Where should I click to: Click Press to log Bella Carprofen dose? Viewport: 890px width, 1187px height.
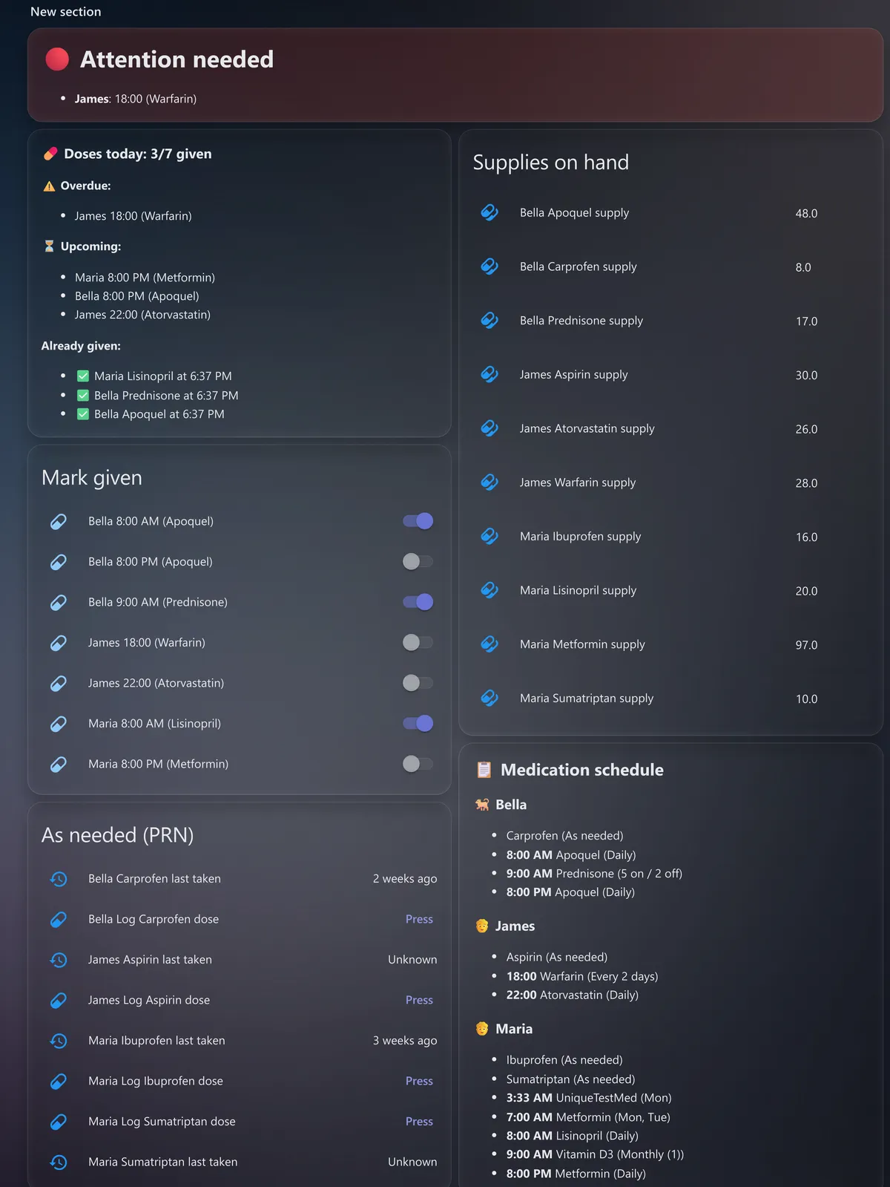tap(419, 919)
